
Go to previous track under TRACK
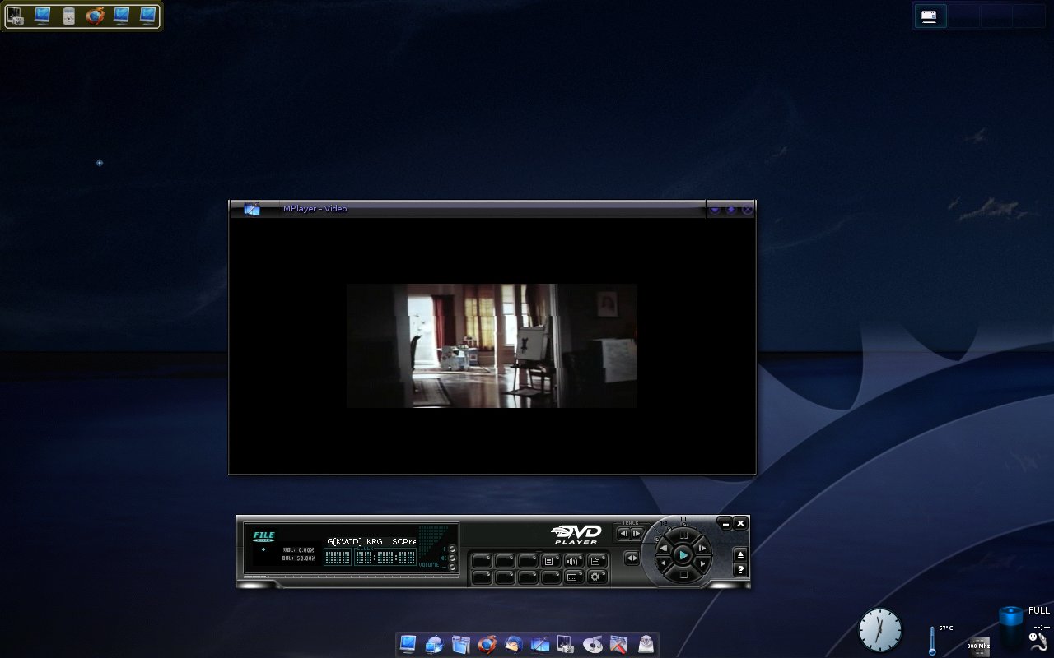click(x=623, y=533)
